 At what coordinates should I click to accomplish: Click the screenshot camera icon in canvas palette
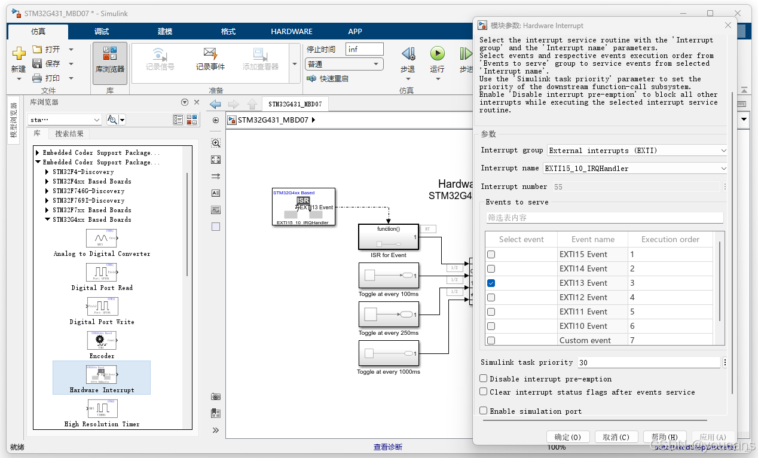click(x=216, y=396)
